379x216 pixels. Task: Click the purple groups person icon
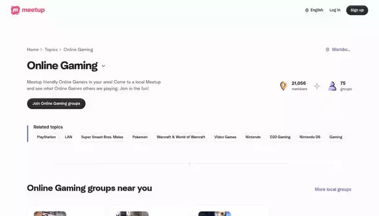tap(332, 86)
